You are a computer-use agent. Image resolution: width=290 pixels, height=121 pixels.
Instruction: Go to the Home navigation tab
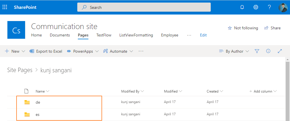36,35
